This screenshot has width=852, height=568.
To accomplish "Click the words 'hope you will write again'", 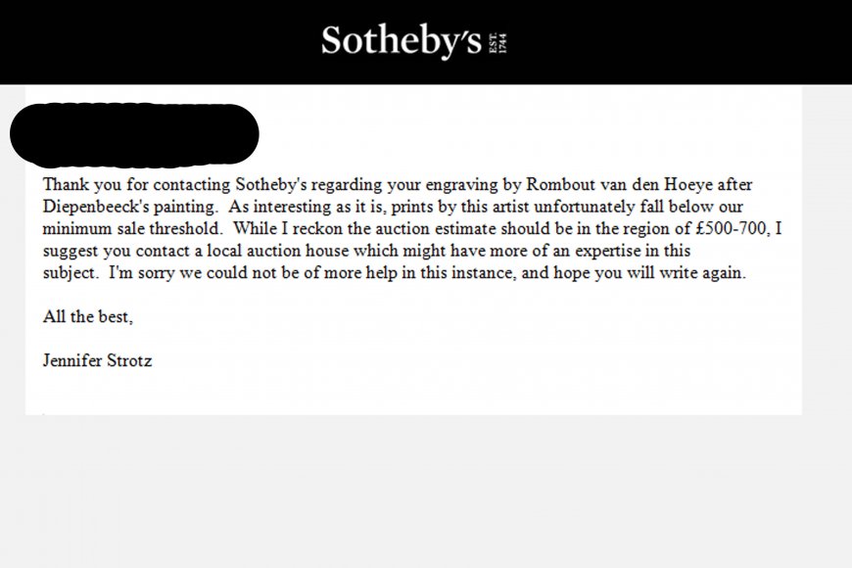I will 649,273.
